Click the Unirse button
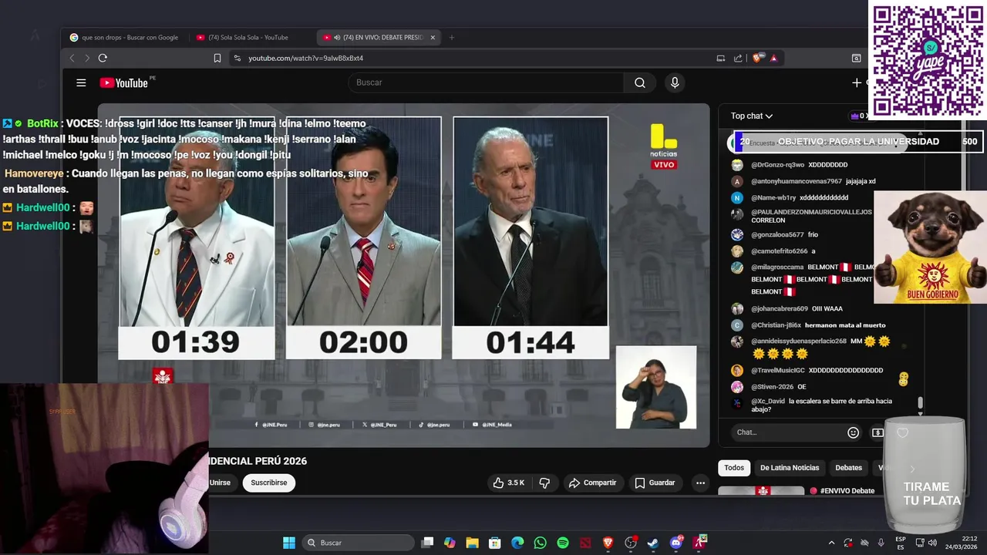Viewport: 987px width, 555px height. [220, 483]
